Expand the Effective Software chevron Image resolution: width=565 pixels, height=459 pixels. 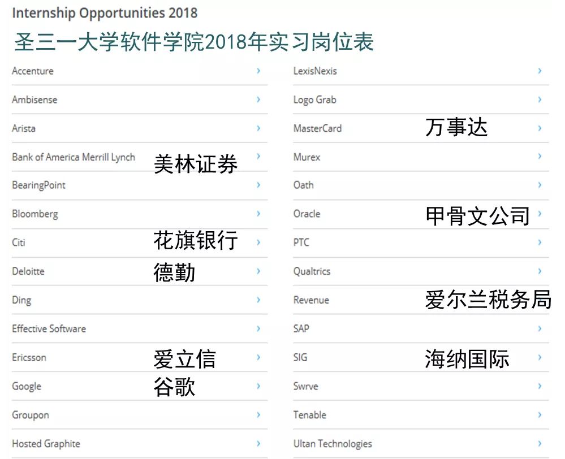click(258, 328)
